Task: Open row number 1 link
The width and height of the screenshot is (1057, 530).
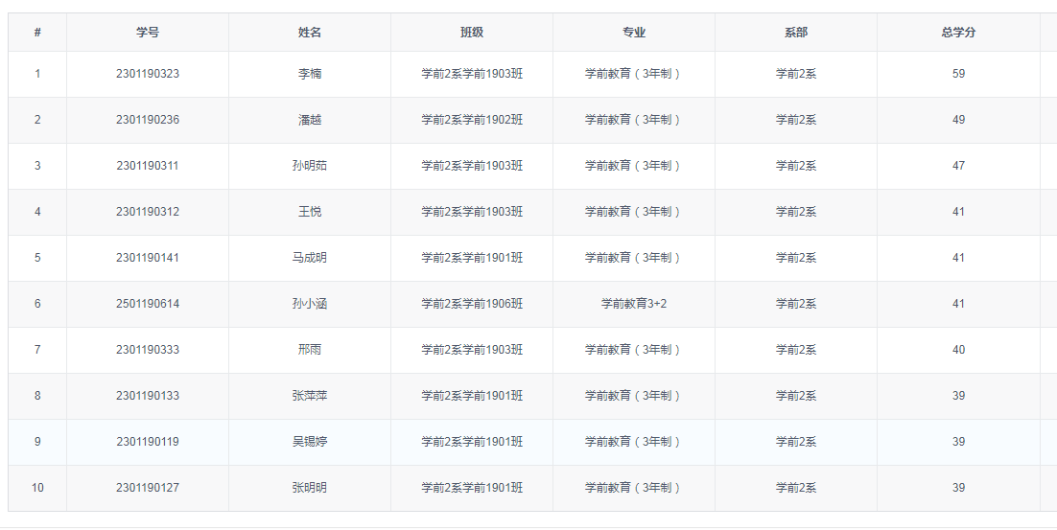Action: click(37, 74)
